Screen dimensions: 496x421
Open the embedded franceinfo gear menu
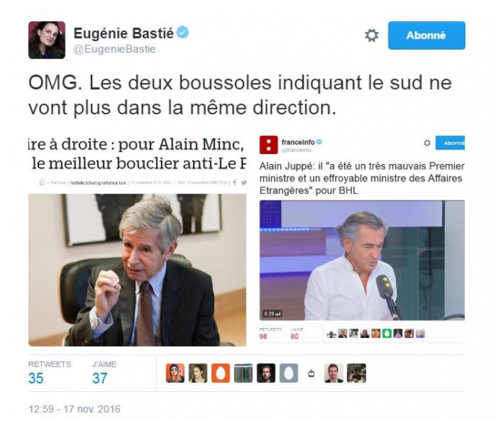(x=427, y=143)
